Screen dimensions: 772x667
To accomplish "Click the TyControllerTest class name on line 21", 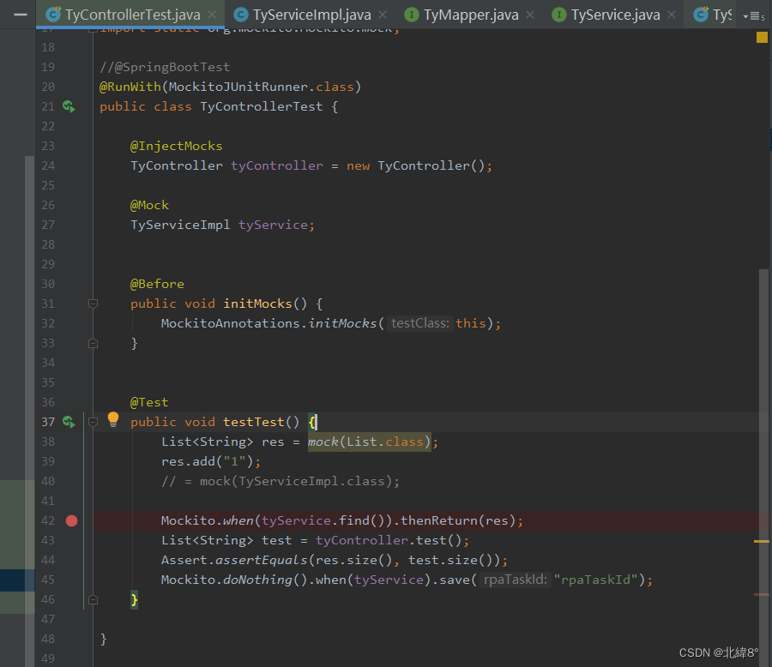I will (x=262, y=107).
